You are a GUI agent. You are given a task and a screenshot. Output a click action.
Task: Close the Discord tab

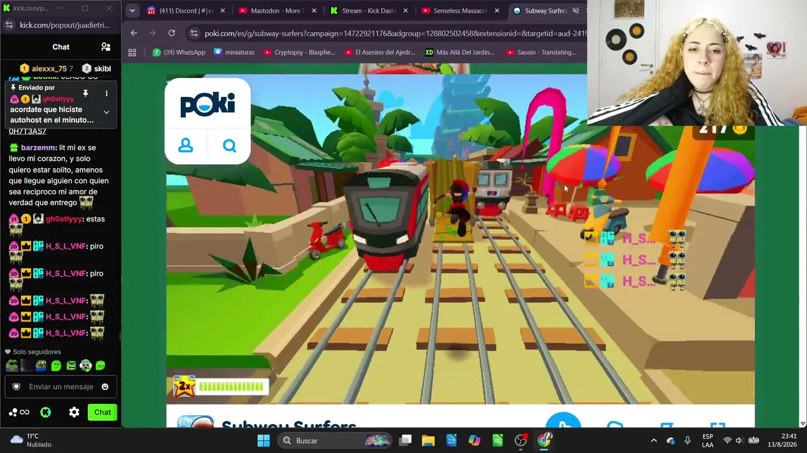point(223,11)
